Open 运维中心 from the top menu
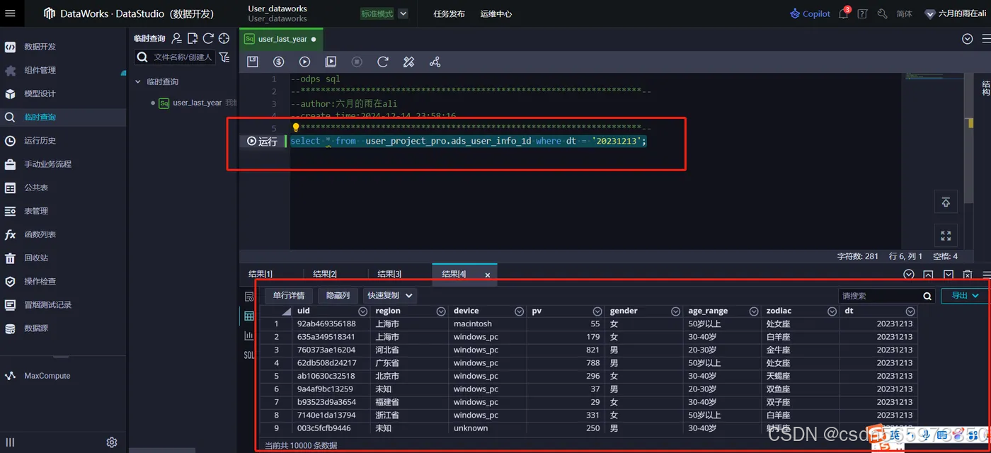 [495, 13]
